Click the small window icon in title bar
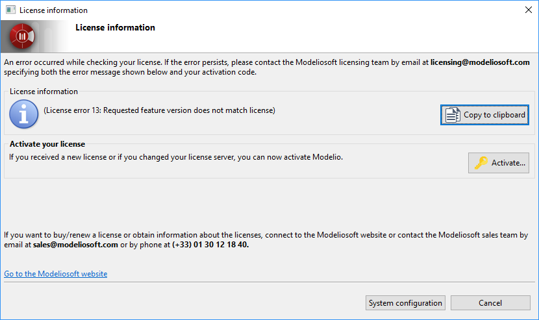Screen dimensions: 539x320 tap(10, 10)
